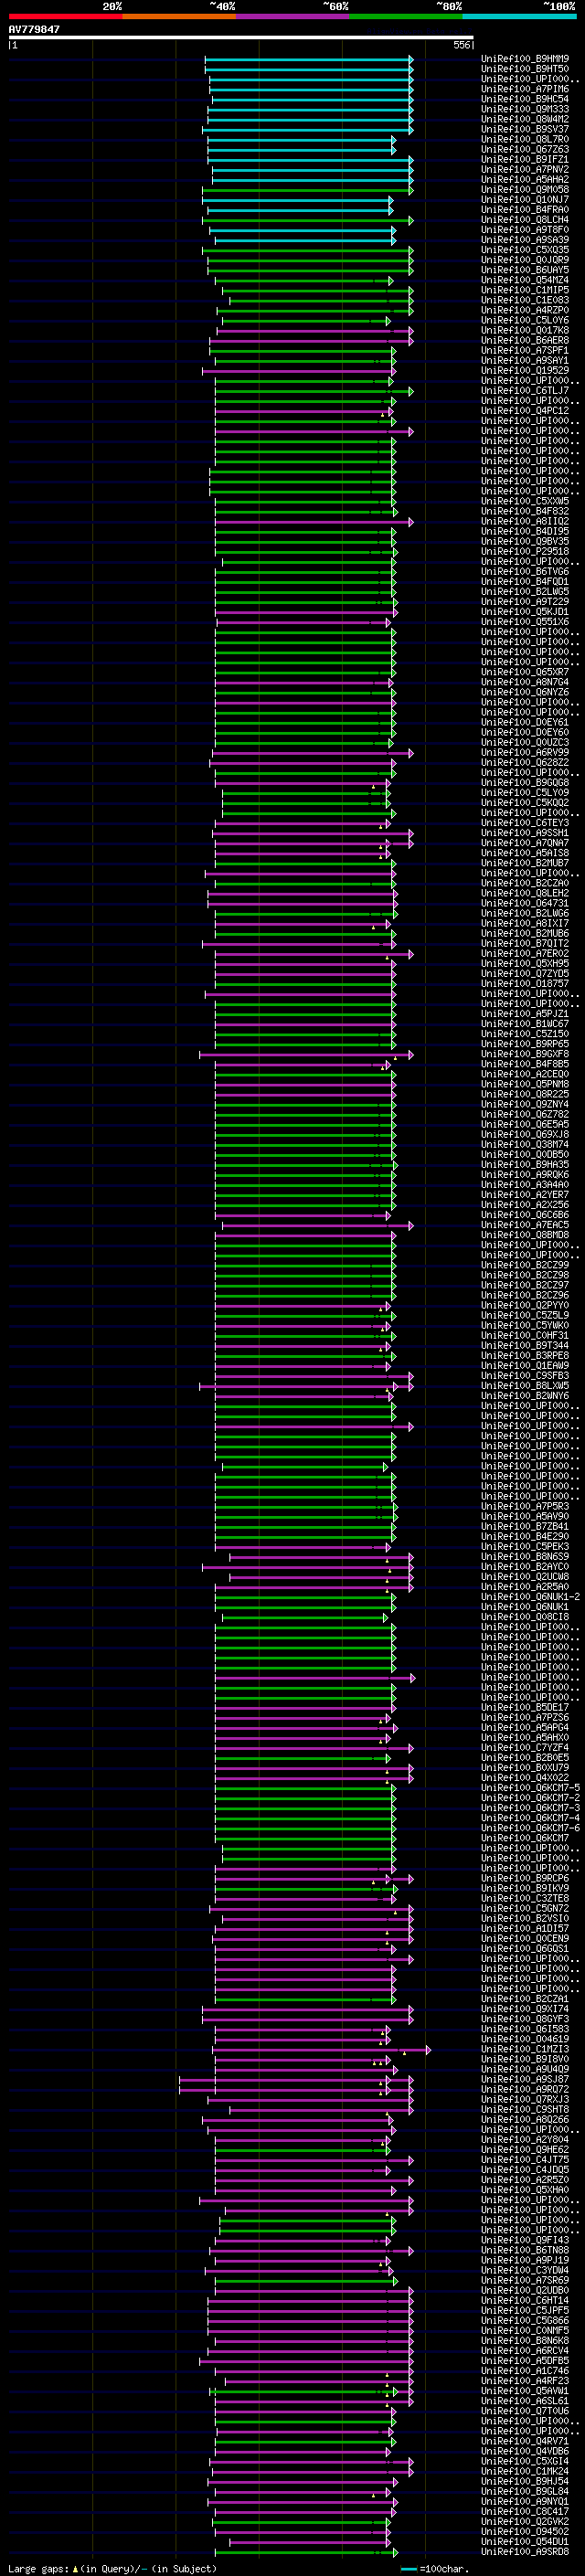This screenshot has height=2576, width=585.
Task: Click the UniRef100_A9SJ87 label
Action: (525, 2079)
